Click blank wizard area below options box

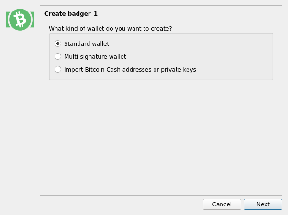[x=161, y=138]
